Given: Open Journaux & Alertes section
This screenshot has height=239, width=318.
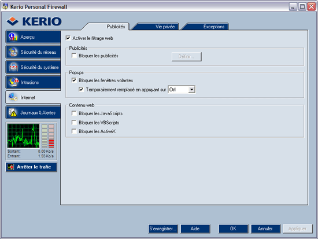Looking at the screenshot, I should (x=33, y=112).
